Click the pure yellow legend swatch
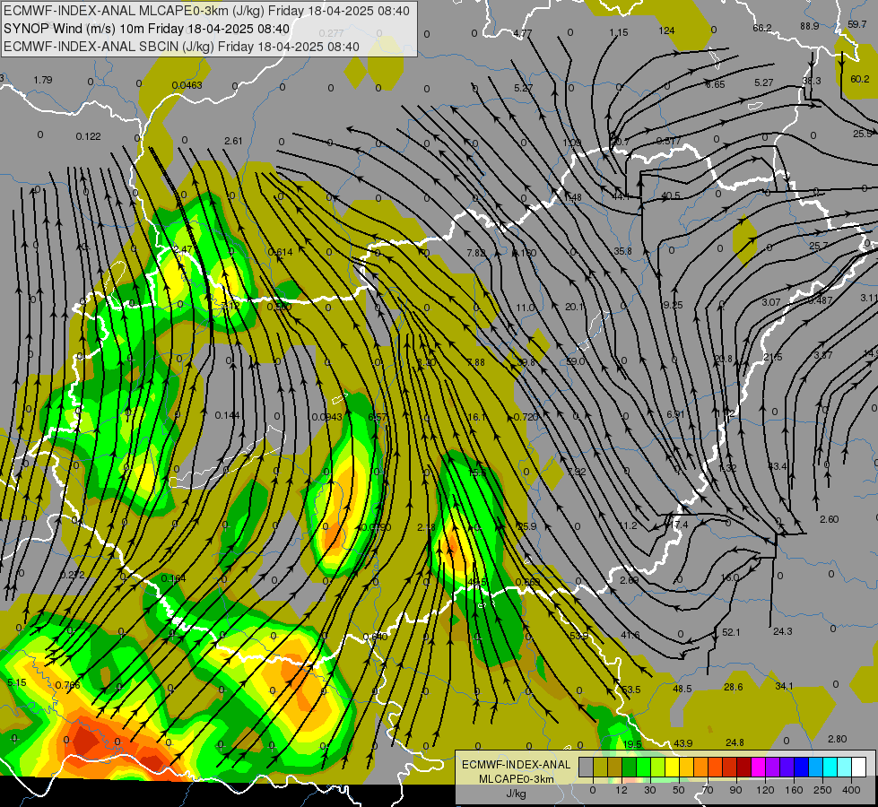878x807 pixels. [673, 767]
